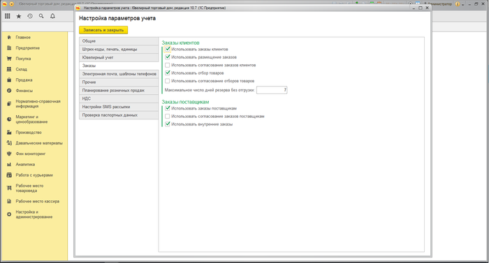This screenshot has width=489, height=263.
Task: Switch to Ювелирный учет tab
Action: click(x=119, y=57)
